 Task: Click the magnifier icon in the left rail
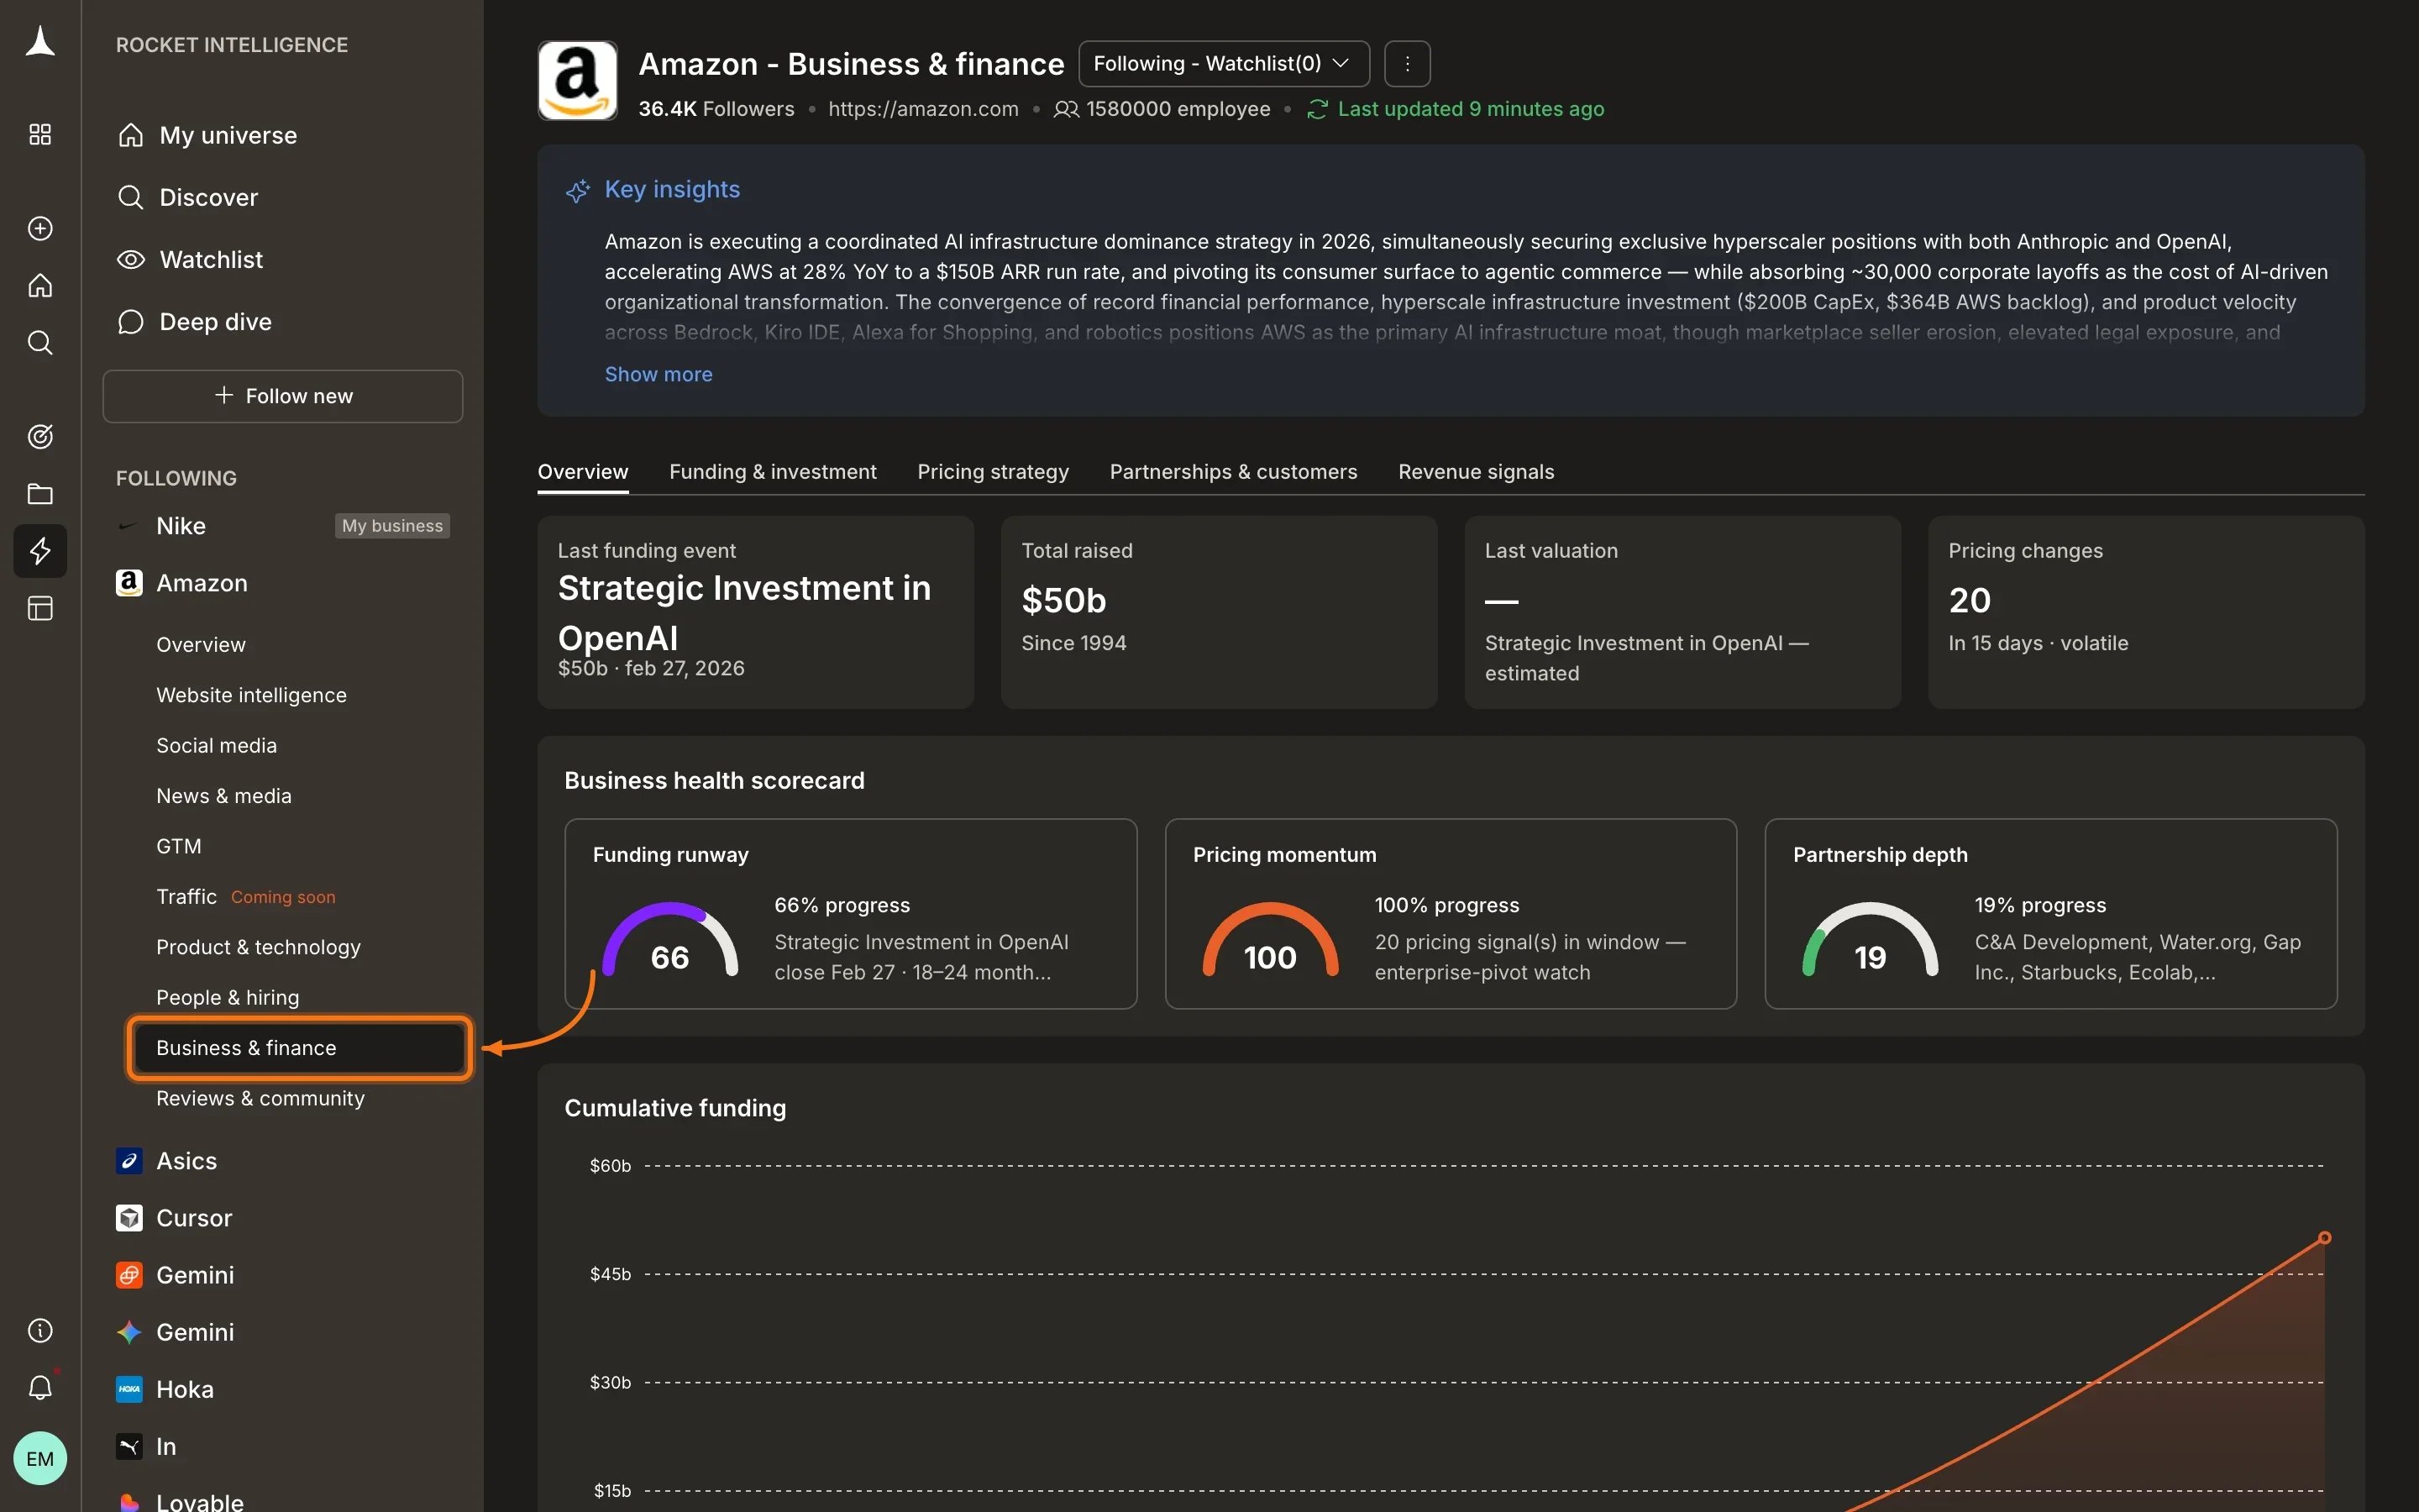[x=40, y=343]
